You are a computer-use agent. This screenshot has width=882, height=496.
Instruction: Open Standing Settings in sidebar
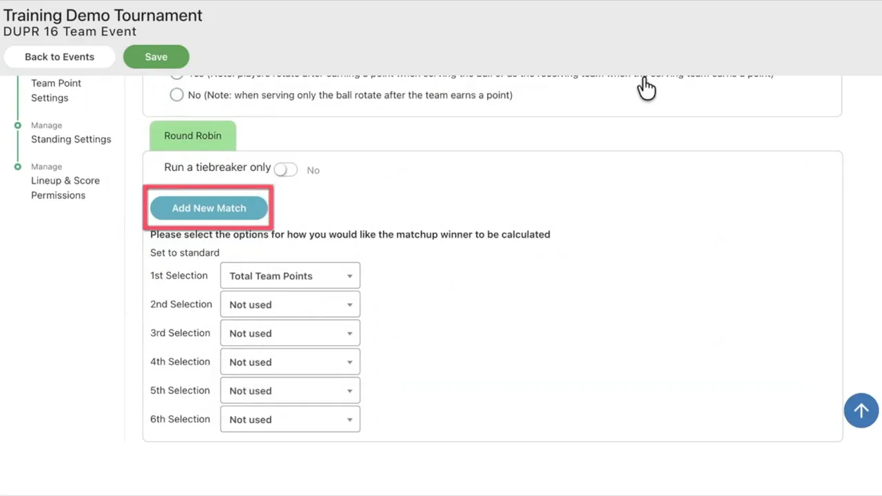[x=71, y=139]
